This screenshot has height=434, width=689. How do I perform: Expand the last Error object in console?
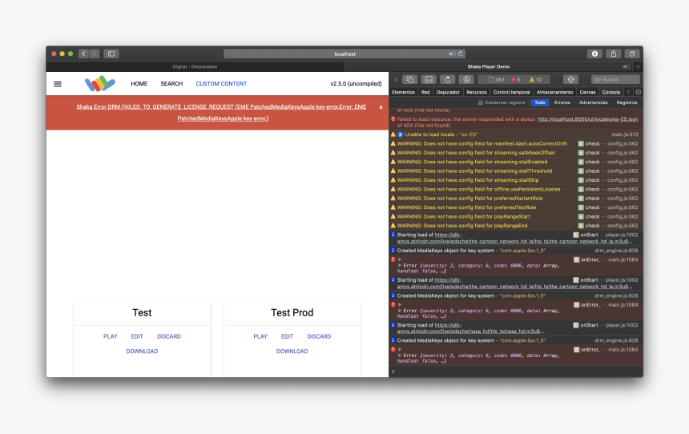click(x=400, y=355)
